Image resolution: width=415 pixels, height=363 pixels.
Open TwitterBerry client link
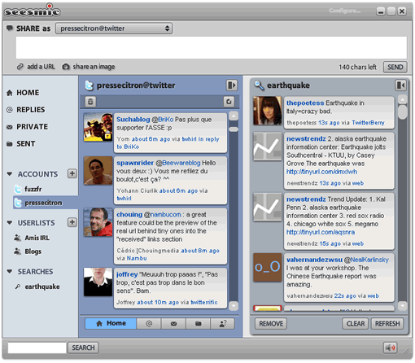pyautogui.click(x=368, y=123)
